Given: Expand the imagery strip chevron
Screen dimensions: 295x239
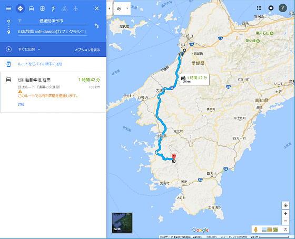Looking at the screenshot, I should [x=286, y=230].
